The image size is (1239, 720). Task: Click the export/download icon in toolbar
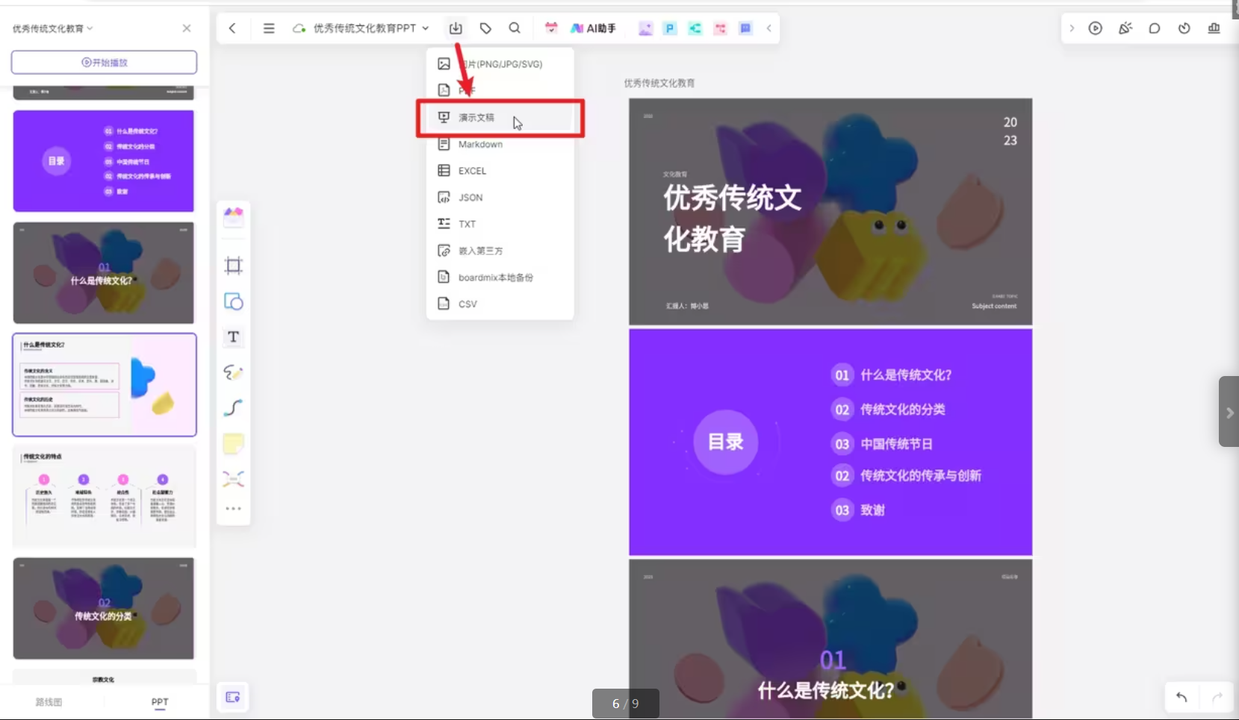click(456, 28)
